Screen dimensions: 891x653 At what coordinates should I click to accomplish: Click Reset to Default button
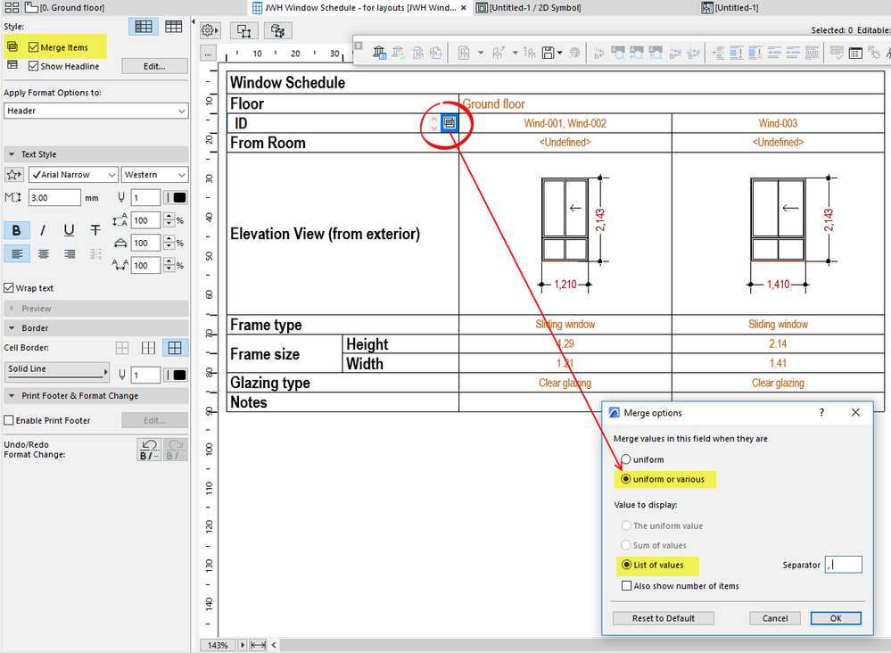(x=662, y=618)
